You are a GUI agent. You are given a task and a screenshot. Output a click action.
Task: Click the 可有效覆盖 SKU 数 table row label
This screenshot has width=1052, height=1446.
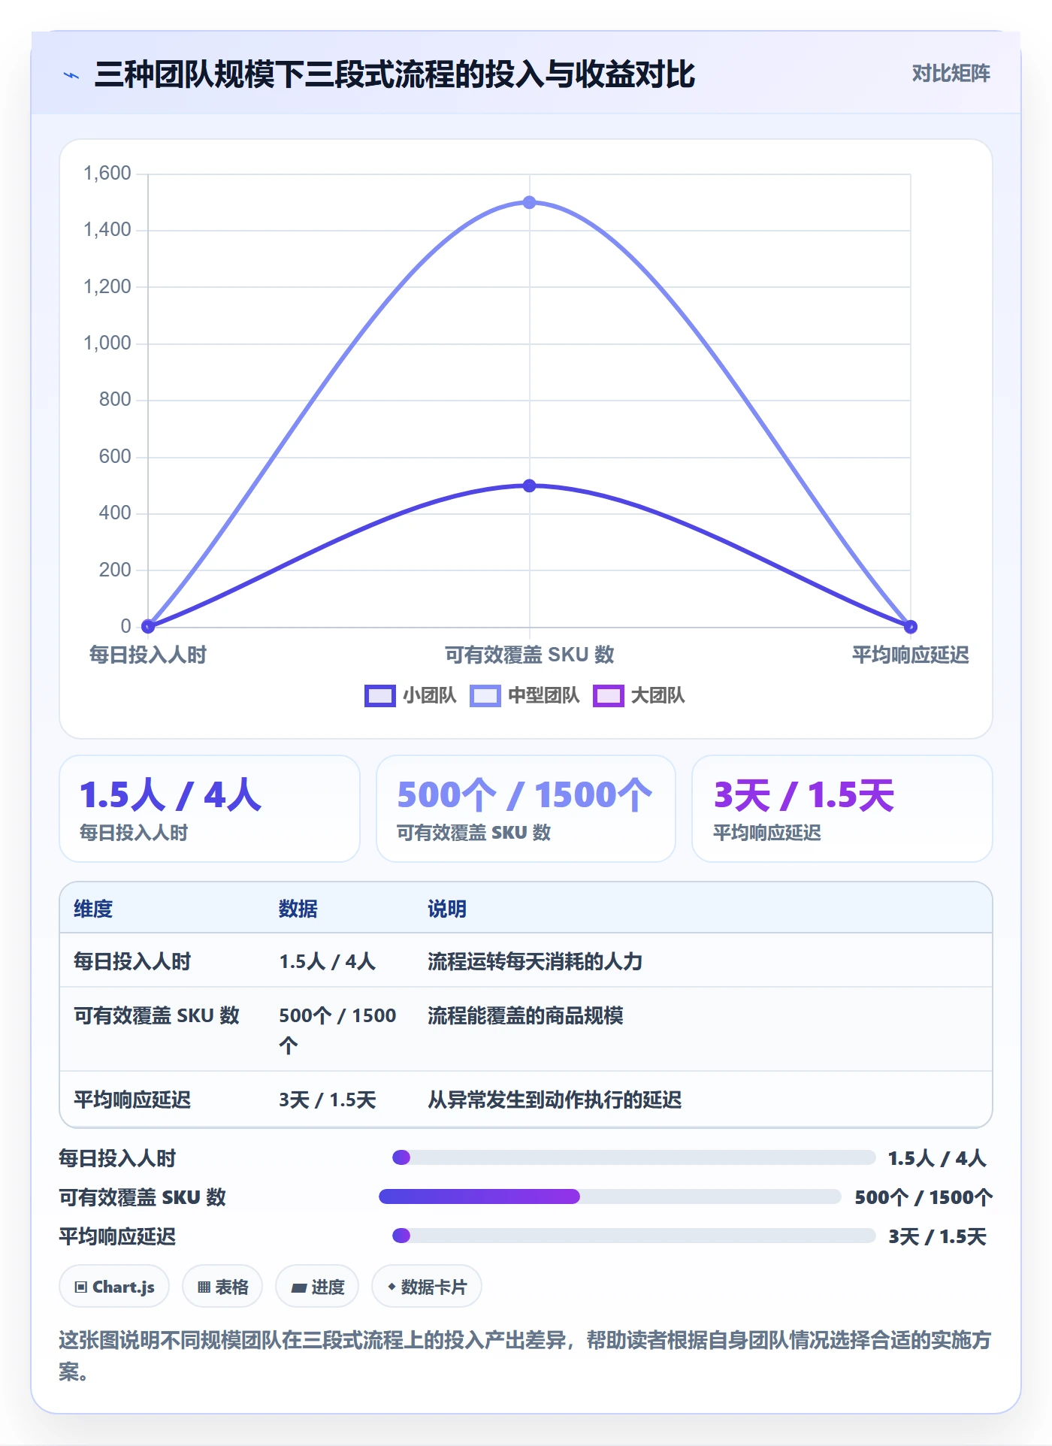tap(156, 1015)
